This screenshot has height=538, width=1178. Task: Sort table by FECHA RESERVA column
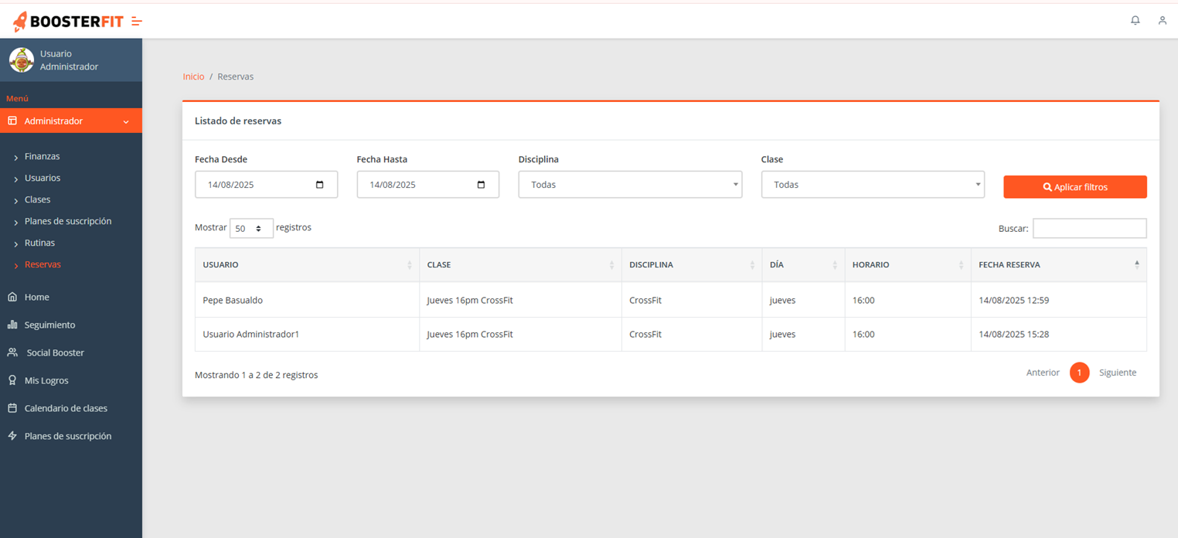pos(1059,264)
